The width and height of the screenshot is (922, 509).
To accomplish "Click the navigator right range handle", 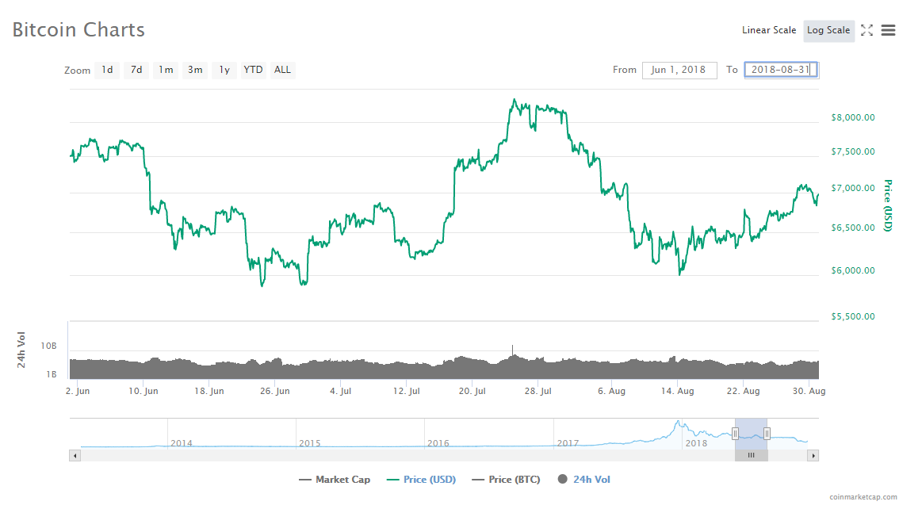I will click(767, 433).
